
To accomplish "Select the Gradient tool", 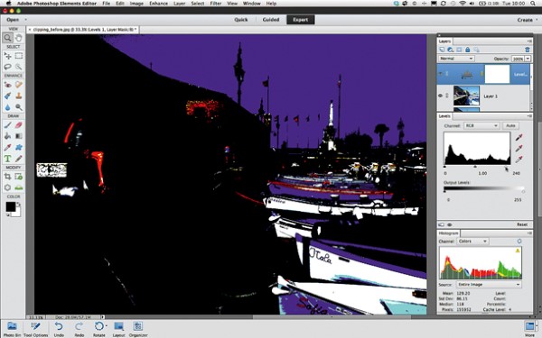I will [x=19, y=136].
